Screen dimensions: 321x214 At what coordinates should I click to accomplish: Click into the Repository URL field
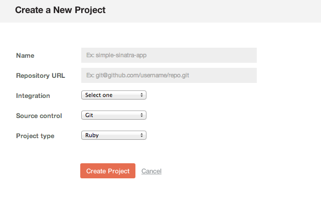[169, 75]
